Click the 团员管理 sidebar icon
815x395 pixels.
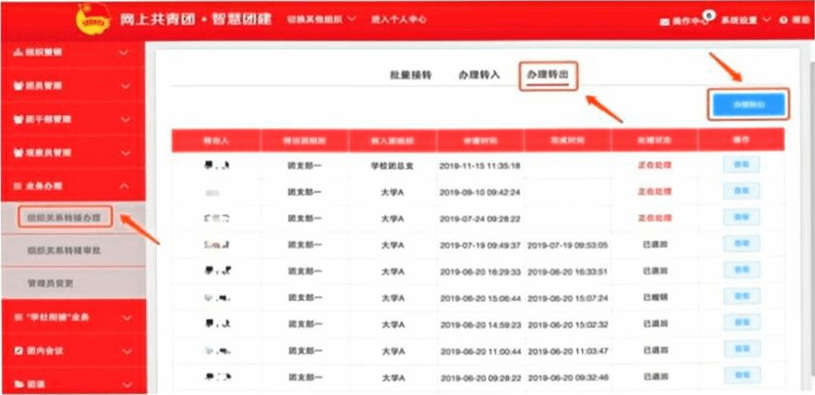coord(18,86)
